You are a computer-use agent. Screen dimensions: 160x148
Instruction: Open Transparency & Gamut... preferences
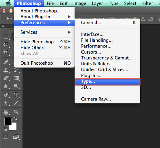click(x=108, y=58)
